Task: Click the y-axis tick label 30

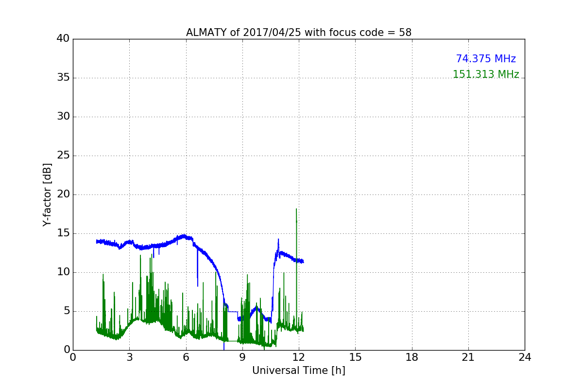Action: [x=63, y=117]
